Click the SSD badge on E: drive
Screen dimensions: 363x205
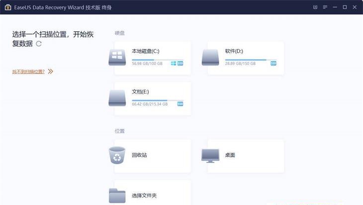pos(181,104)
